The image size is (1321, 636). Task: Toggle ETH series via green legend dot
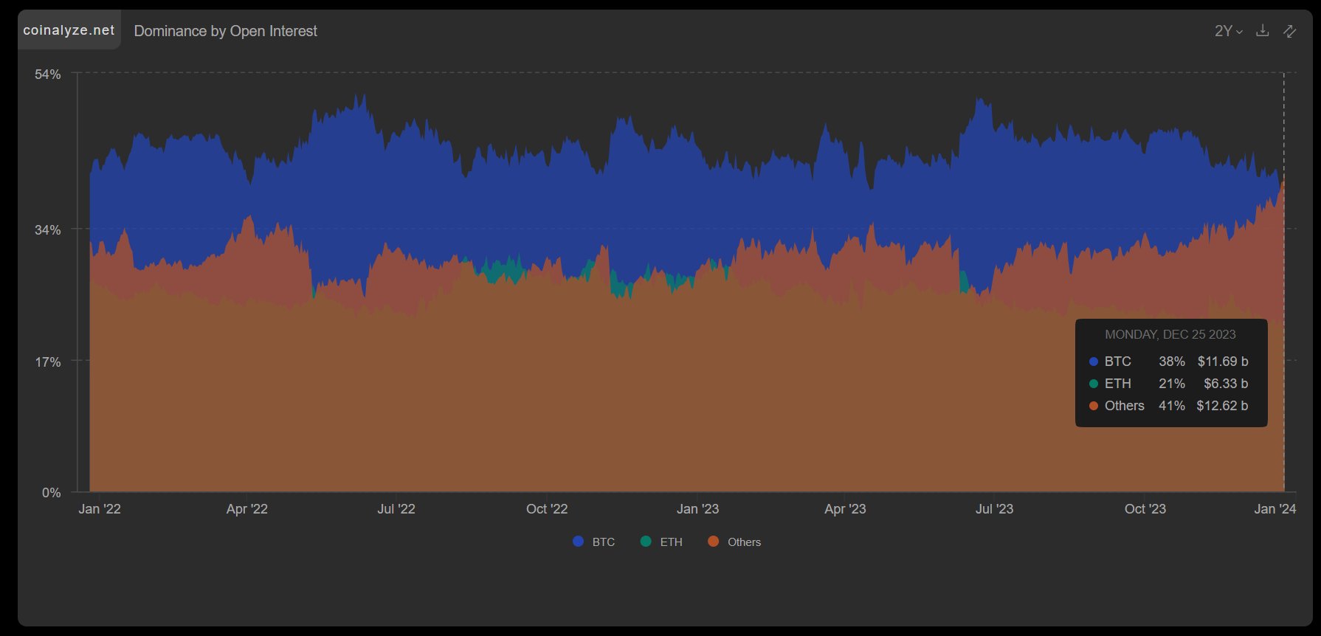click(x=646, y=542)
